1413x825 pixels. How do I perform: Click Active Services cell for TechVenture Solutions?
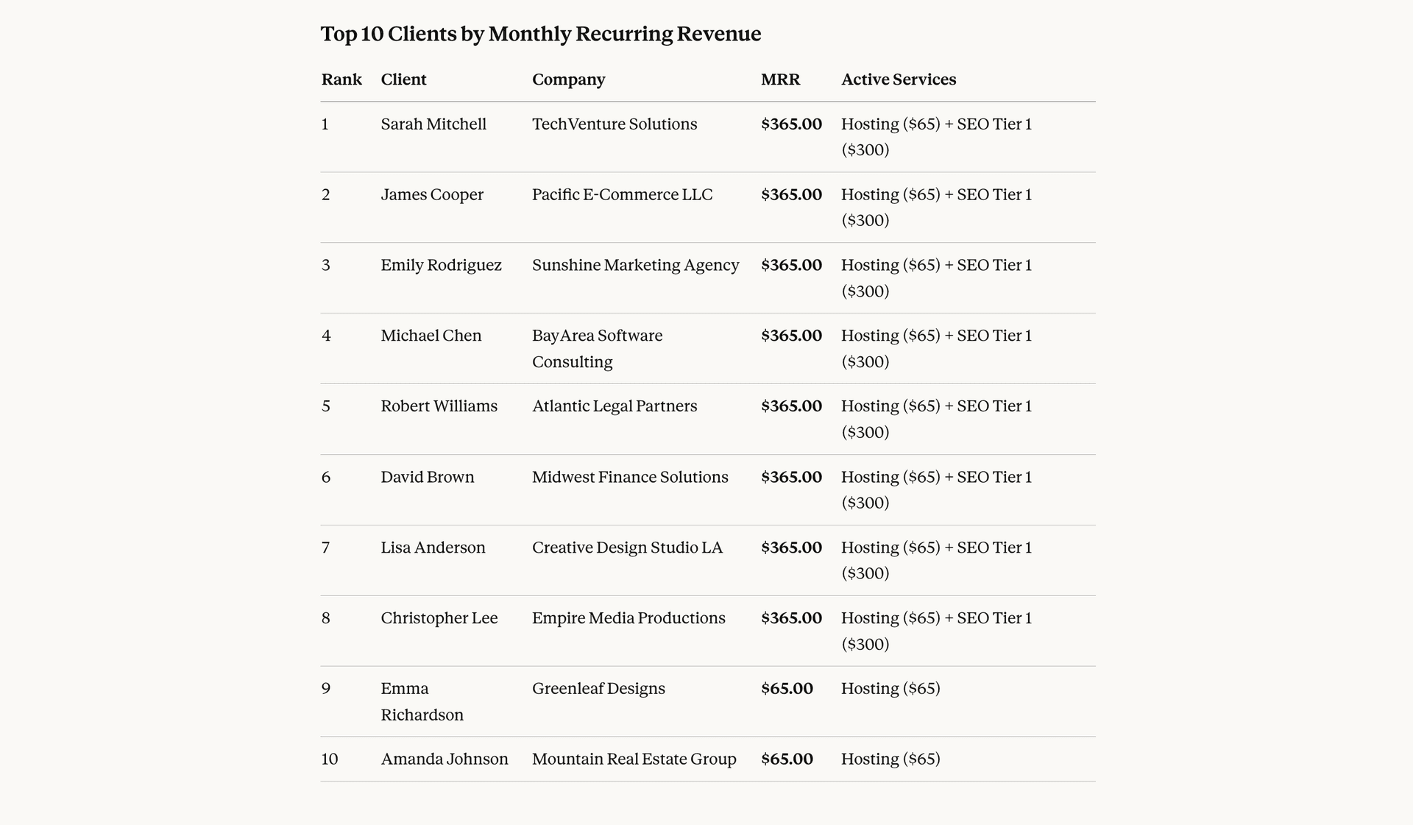click(936, 137)
